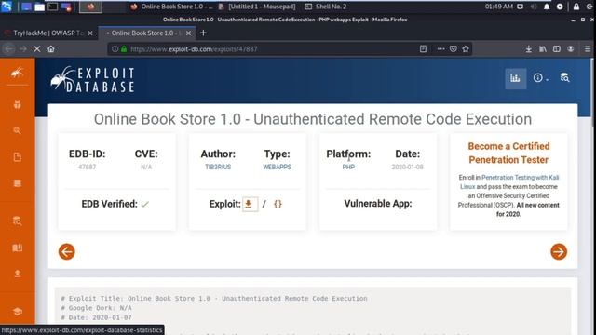Click the date value 2020-01-08

(407, 167)
